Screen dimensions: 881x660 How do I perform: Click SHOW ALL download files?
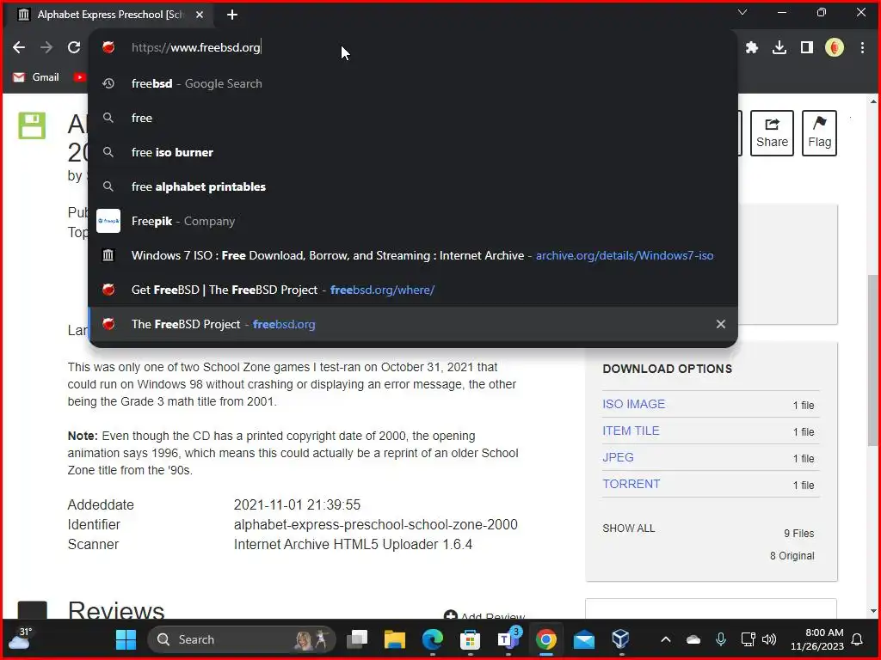[629, 529]
